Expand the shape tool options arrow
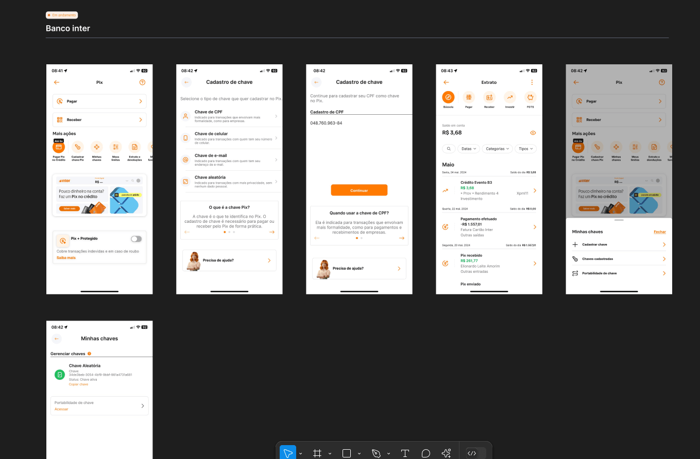This screenshot has width=700, height=459. pyautogui.click(x=359, y=453)
